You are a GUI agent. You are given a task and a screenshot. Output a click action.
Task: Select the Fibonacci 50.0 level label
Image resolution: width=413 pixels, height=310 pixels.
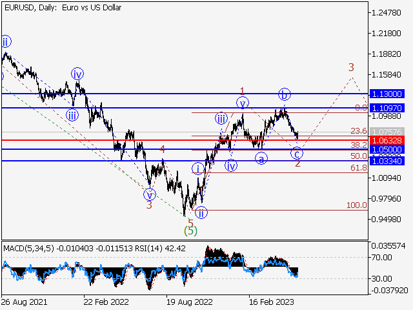pyautogui.click(x=359, y=156)
